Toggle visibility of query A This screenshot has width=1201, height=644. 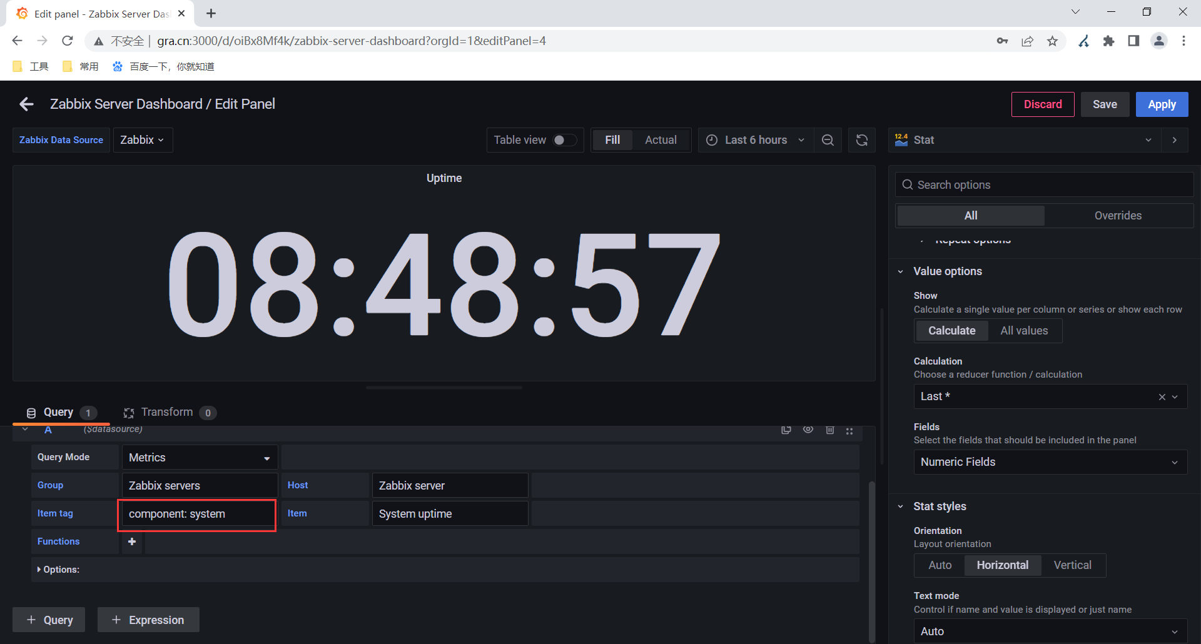[808, 430]
